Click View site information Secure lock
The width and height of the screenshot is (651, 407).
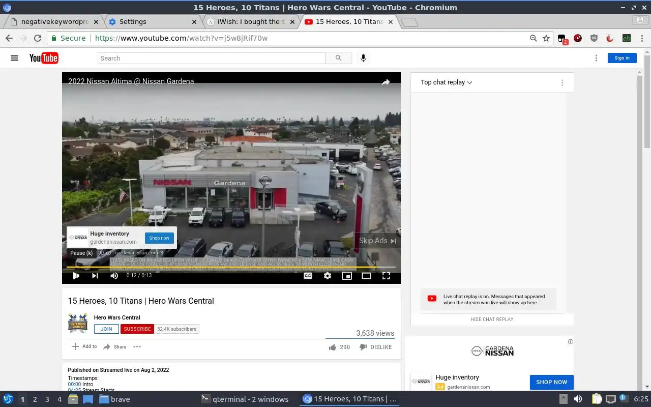point(68,38)
